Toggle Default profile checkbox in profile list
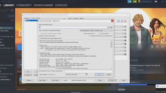This screenshot has height=93, width=166. [x=25, y=20]
